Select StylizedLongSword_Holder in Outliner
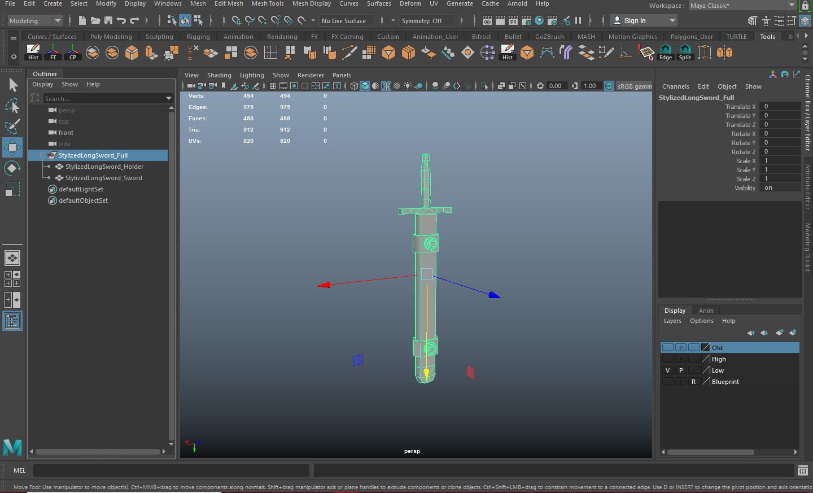This screenshot has width=813, height=493. coord(104,167)
